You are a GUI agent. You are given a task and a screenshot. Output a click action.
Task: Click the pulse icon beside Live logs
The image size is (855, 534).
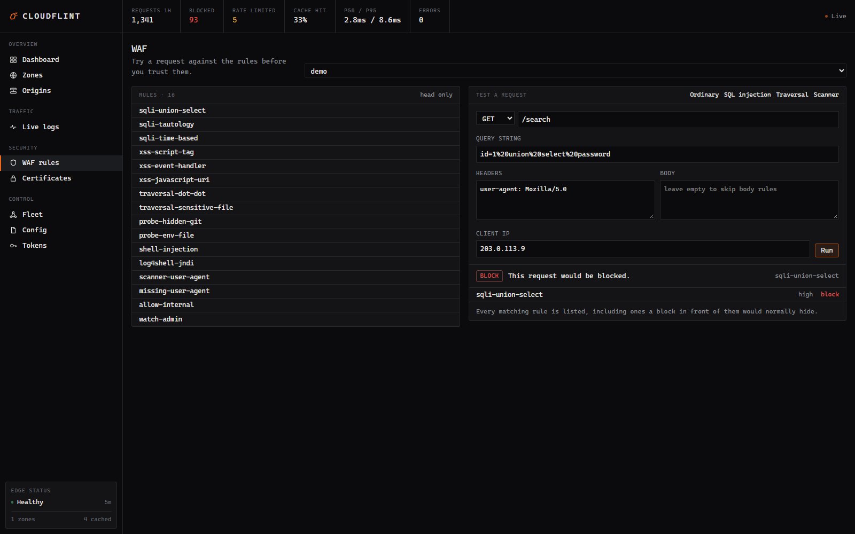coord(13,127)
